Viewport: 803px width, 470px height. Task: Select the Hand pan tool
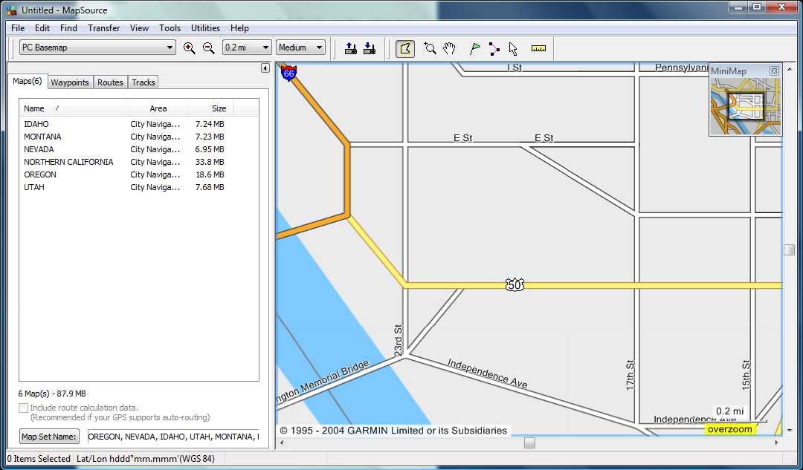click(x=449, y=48)
